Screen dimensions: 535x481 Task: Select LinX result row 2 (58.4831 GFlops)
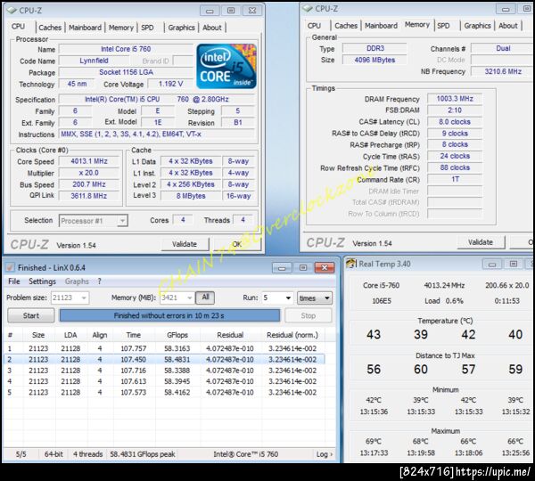(x=164, y=359)
